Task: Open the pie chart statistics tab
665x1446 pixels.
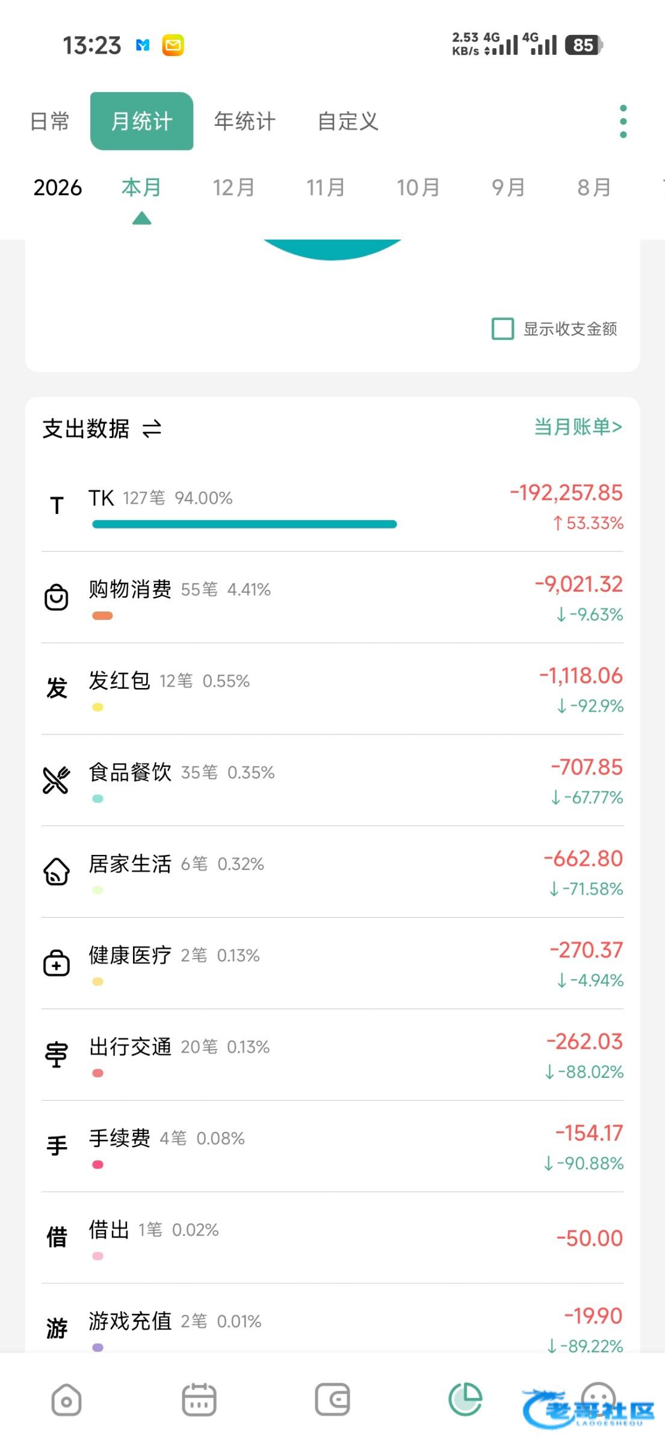Action: (x=465, y=1399)
